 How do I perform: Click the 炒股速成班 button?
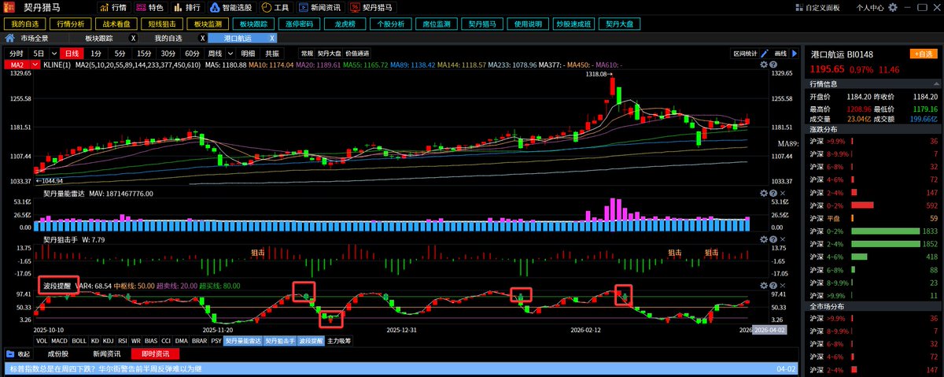pyautogui.click(x=573, y=24)
